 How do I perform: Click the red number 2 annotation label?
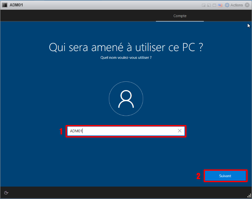click(198, 176)
